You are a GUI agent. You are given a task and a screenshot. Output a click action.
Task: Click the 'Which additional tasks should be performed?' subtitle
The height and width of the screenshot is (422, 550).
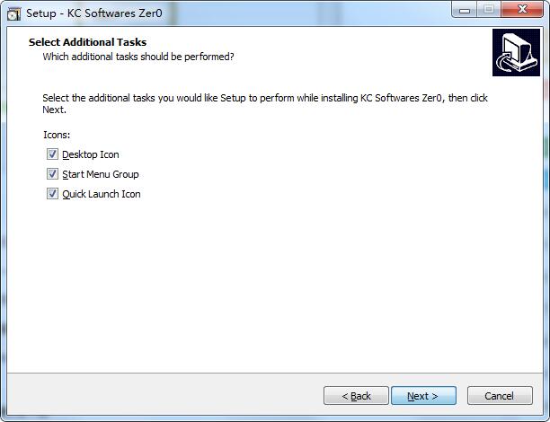click(x=138, y=57)
